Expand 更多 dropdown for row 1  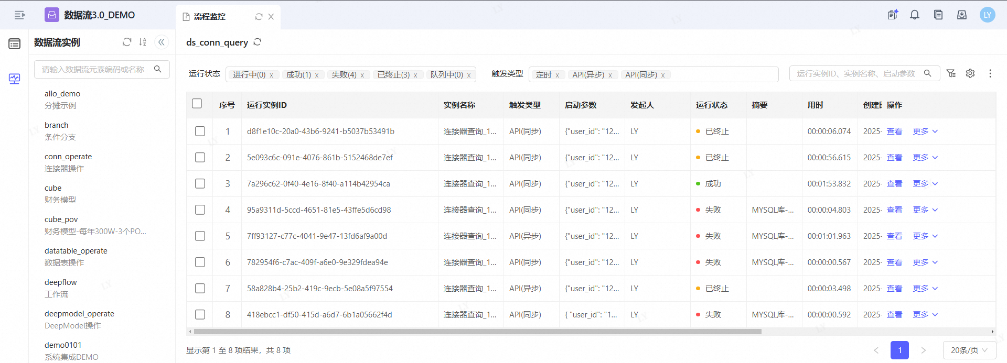(925, 131)
